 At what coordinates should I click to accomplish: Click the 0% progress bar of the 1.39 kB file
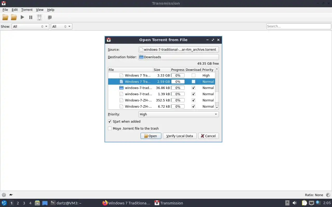click(178, 94)
